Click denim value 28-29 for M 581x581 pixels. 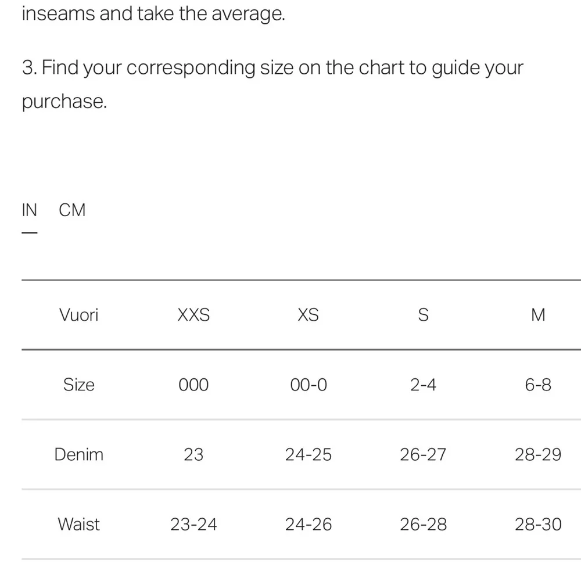tap(538, 454)
